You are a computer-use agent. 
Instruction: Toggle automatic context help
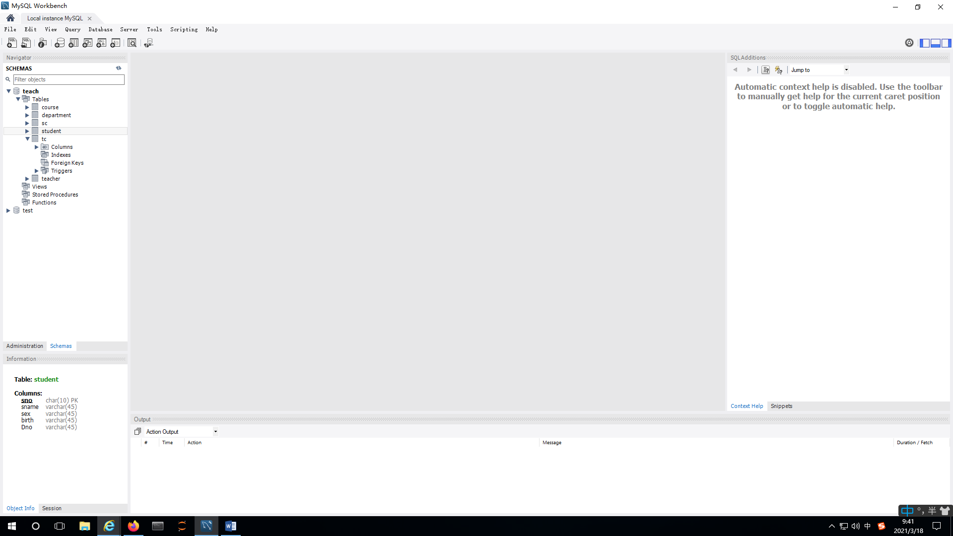779,70
